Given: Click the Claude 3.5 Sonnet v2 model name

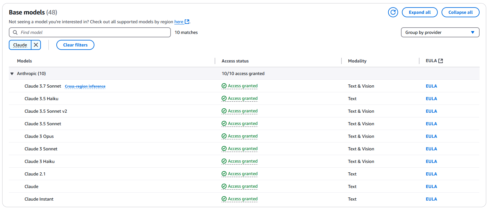Looking at the screenshot, I should click(x=46, y=111).
